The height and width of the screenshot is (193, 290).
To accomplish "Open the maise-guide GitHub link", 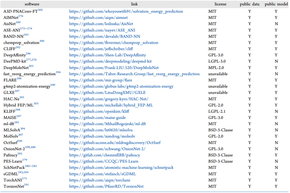I will point(97,118).
